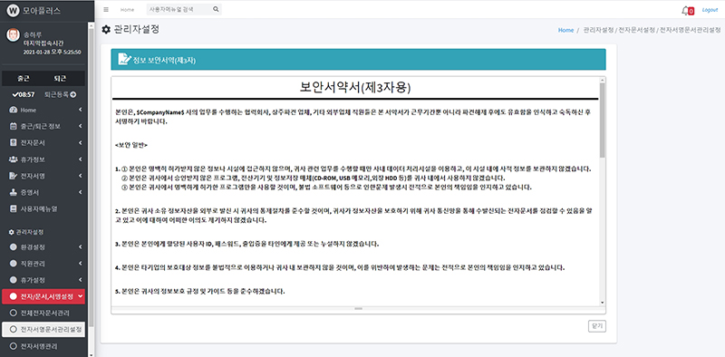The image size is (725, 357).
Task: Click the Logout link
Action: [x=710, y=10]
